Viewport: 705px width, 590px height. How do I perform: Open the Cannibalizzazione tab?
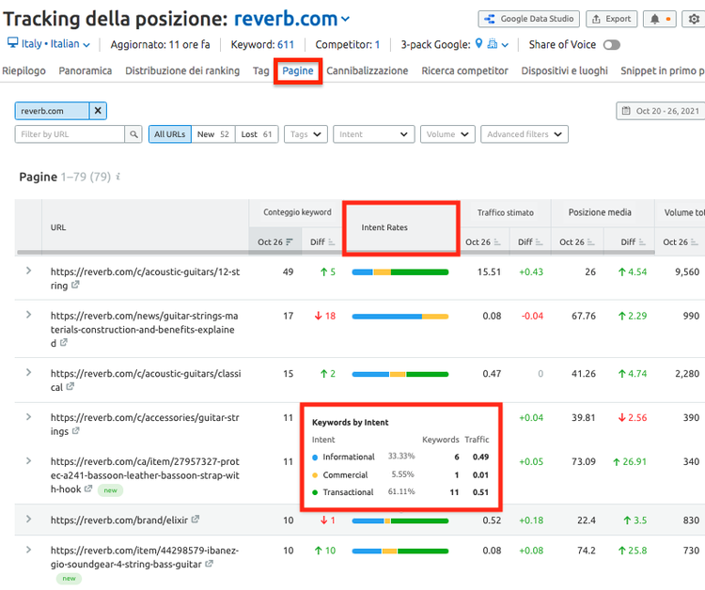tap(368, 71)
